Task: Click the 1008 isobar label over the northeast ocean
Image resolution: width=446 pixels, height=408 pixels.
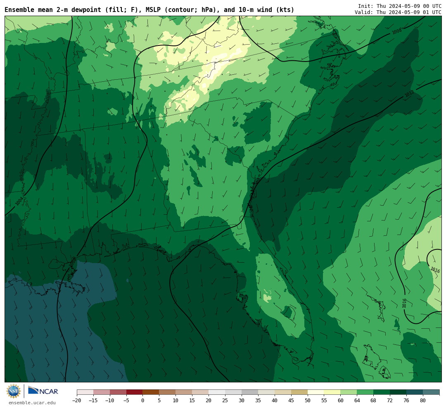Action: pyautogui.click(x=397, y=31)
